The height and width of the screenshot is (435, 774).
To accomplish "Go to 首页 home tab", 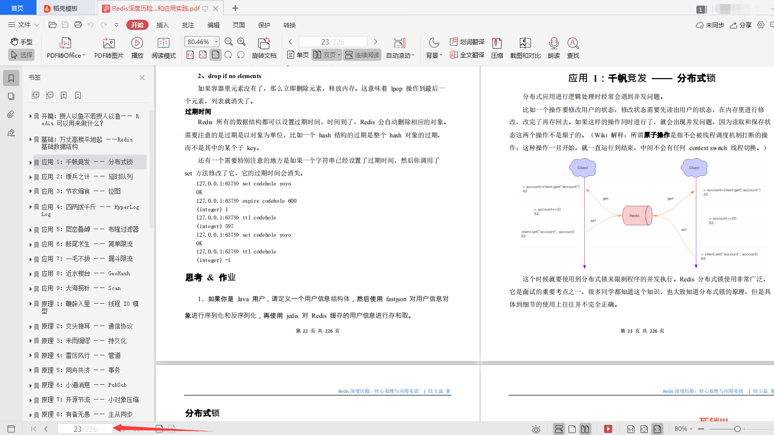I will (x=18, y=8).
